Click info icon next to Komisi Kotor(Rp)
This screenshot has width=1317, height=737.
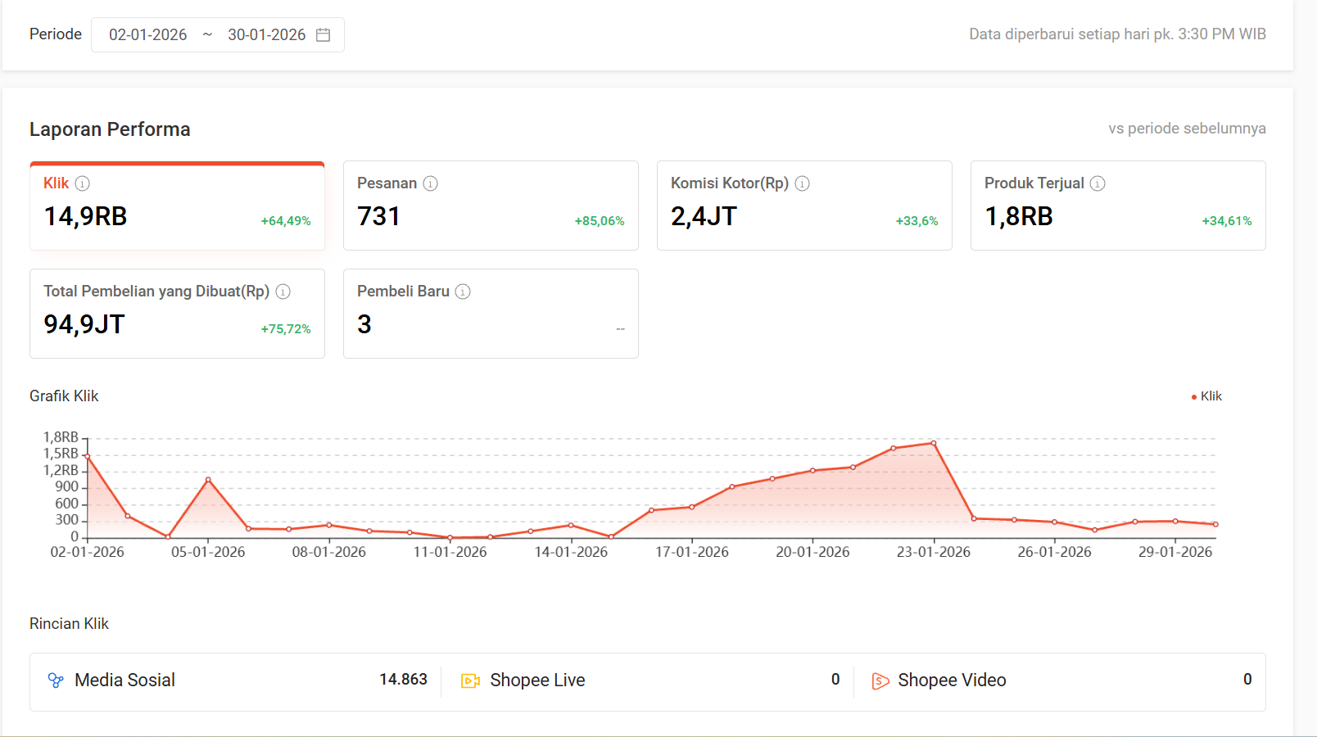[x=803, y=183]
